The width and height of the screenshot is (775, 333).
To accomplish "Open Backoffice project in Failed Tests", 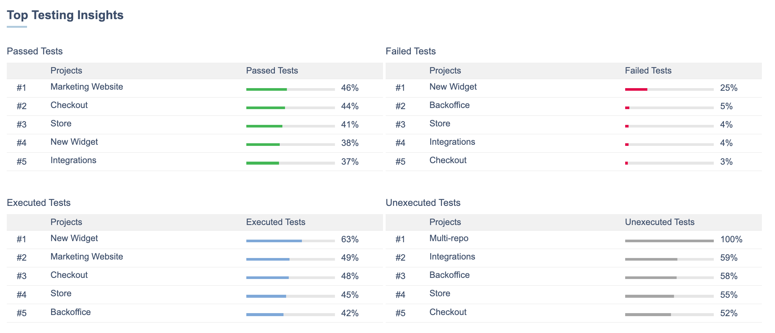I will [x=449, y=105].
